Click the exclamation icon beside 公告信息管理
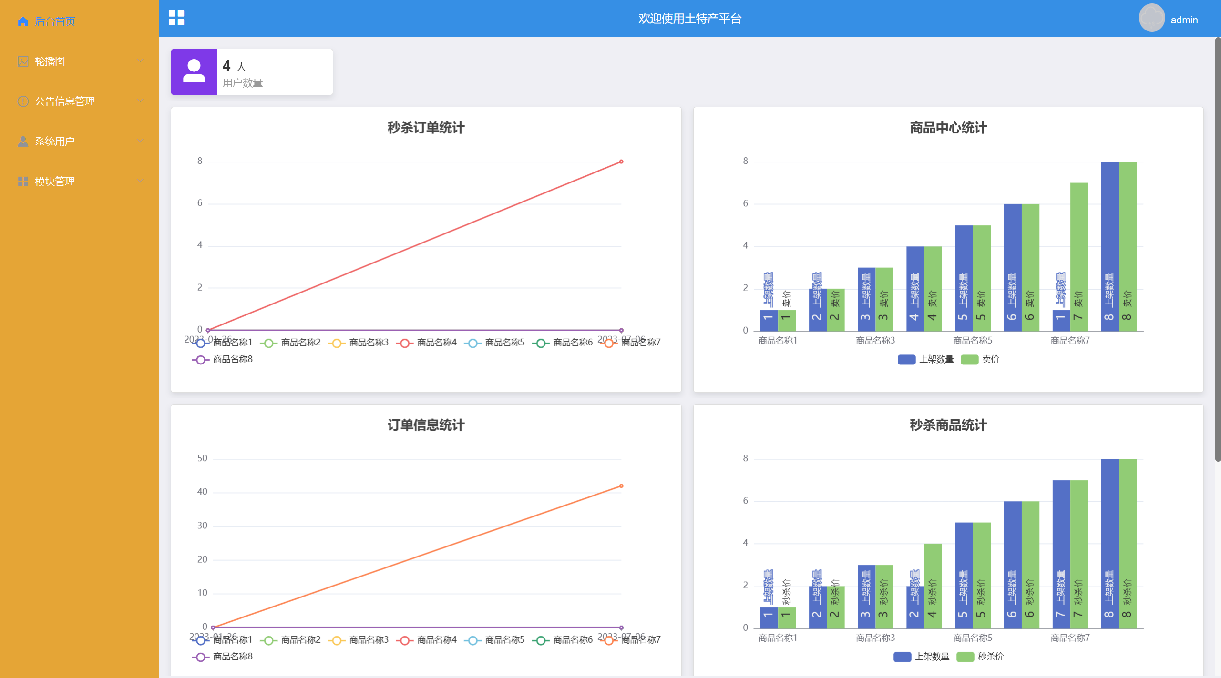The height and width of the screenshot is (678, 1221). tap(22, 101)
